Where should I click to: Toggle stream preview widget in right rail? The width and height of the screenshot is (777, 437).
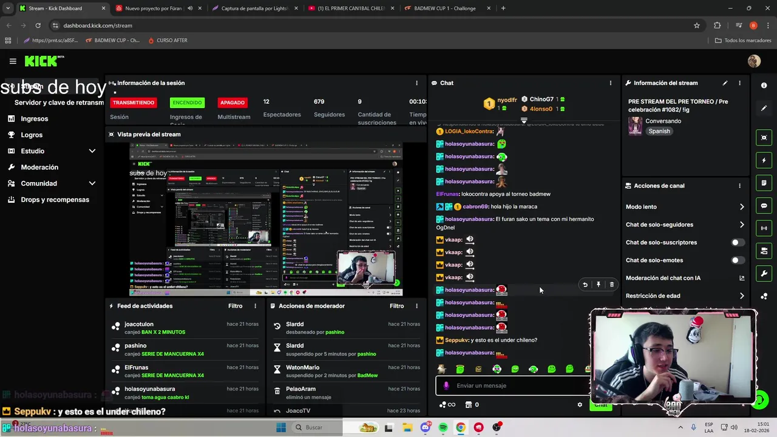(x=764, y=138)
